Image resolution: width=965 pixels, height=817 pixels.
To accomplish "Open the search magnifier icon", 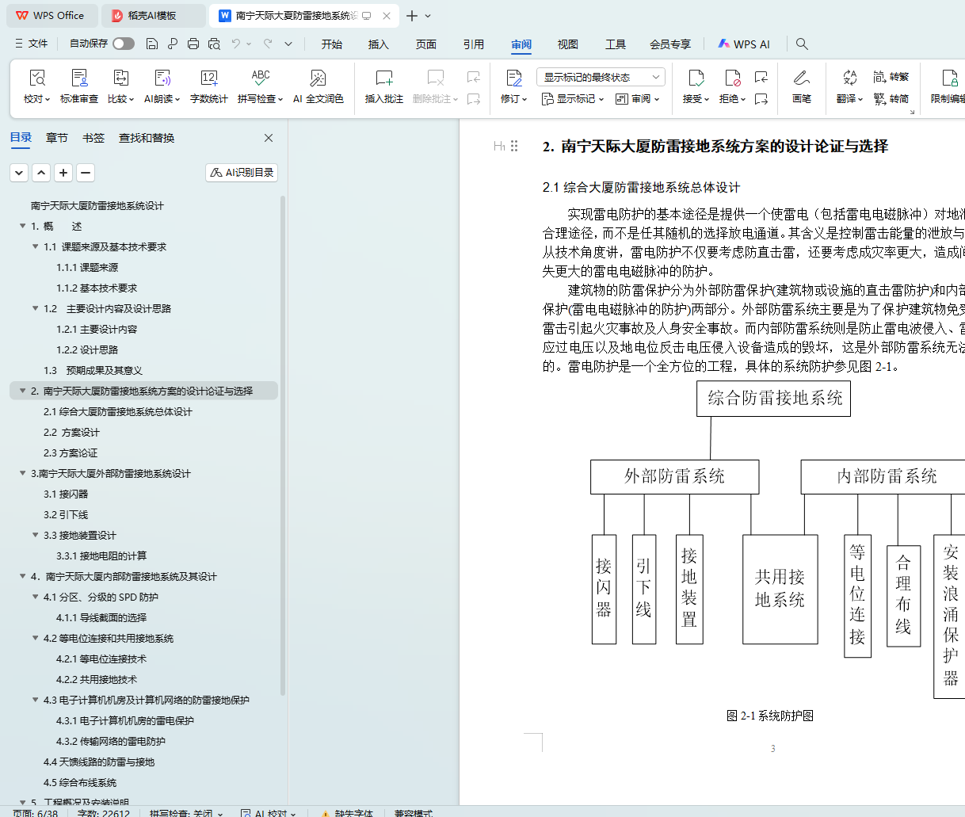I will 802,44.
